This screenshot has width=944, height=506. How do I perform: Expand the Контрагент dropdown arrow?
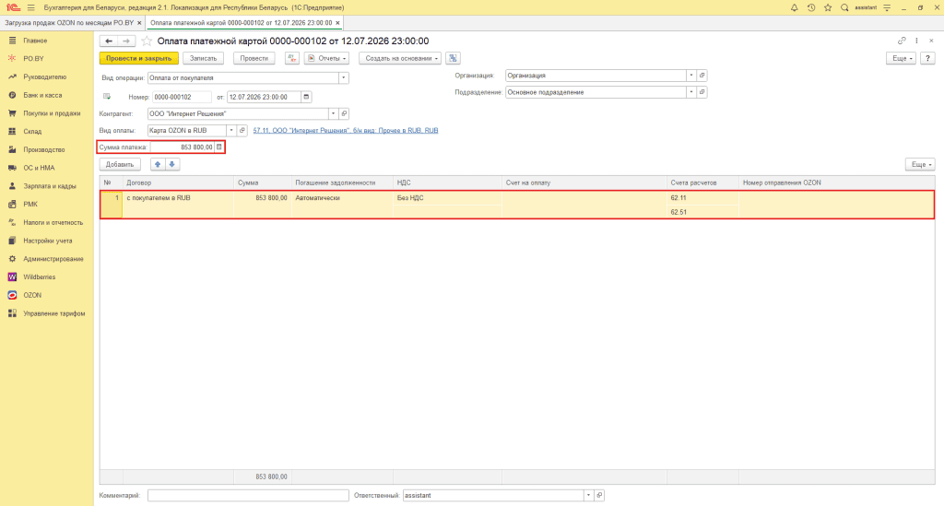point(333,113)
